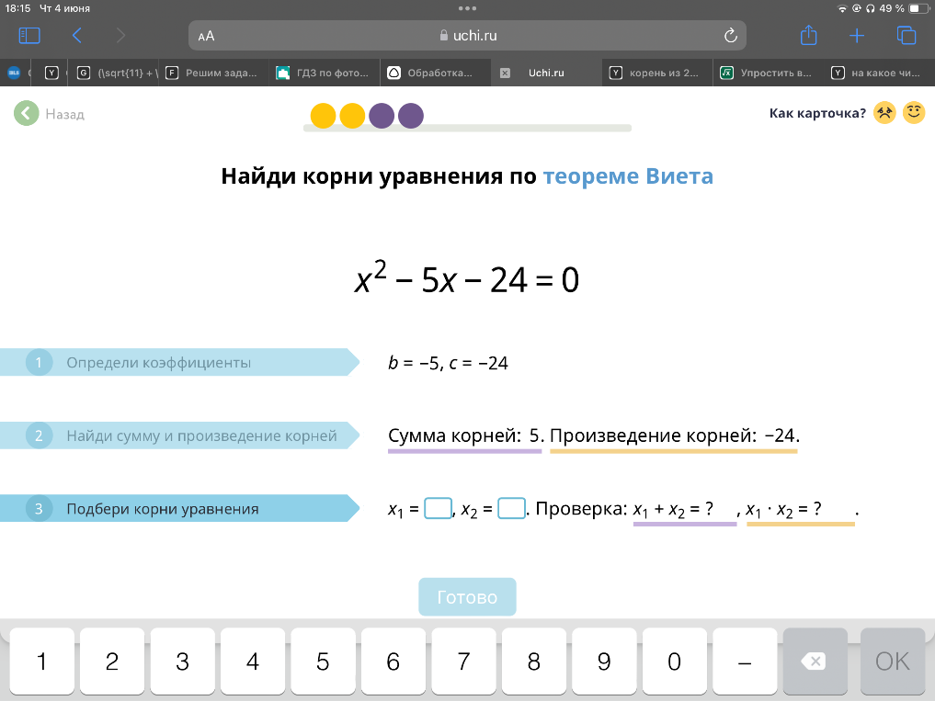Reload the uchi.ru page
The height and width of the screenshot is (701, 935).
click(x=731, y=36)
